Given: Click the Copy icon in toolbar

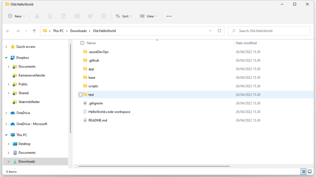Looking at the screenshot, I should tap(50, 16).
